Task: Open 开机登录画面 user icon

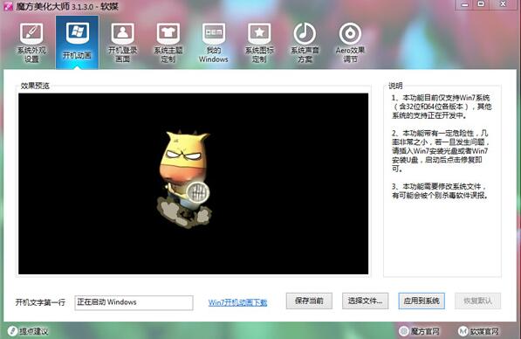Action: (x=122, y=34)
